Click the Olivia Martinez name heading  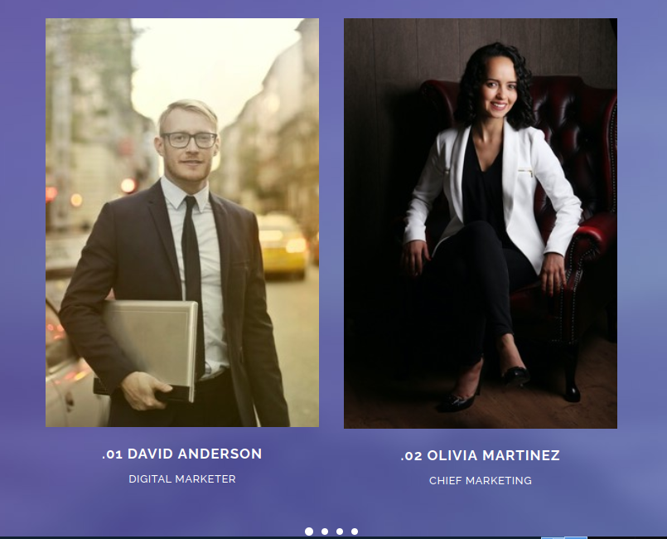(493, 455)
